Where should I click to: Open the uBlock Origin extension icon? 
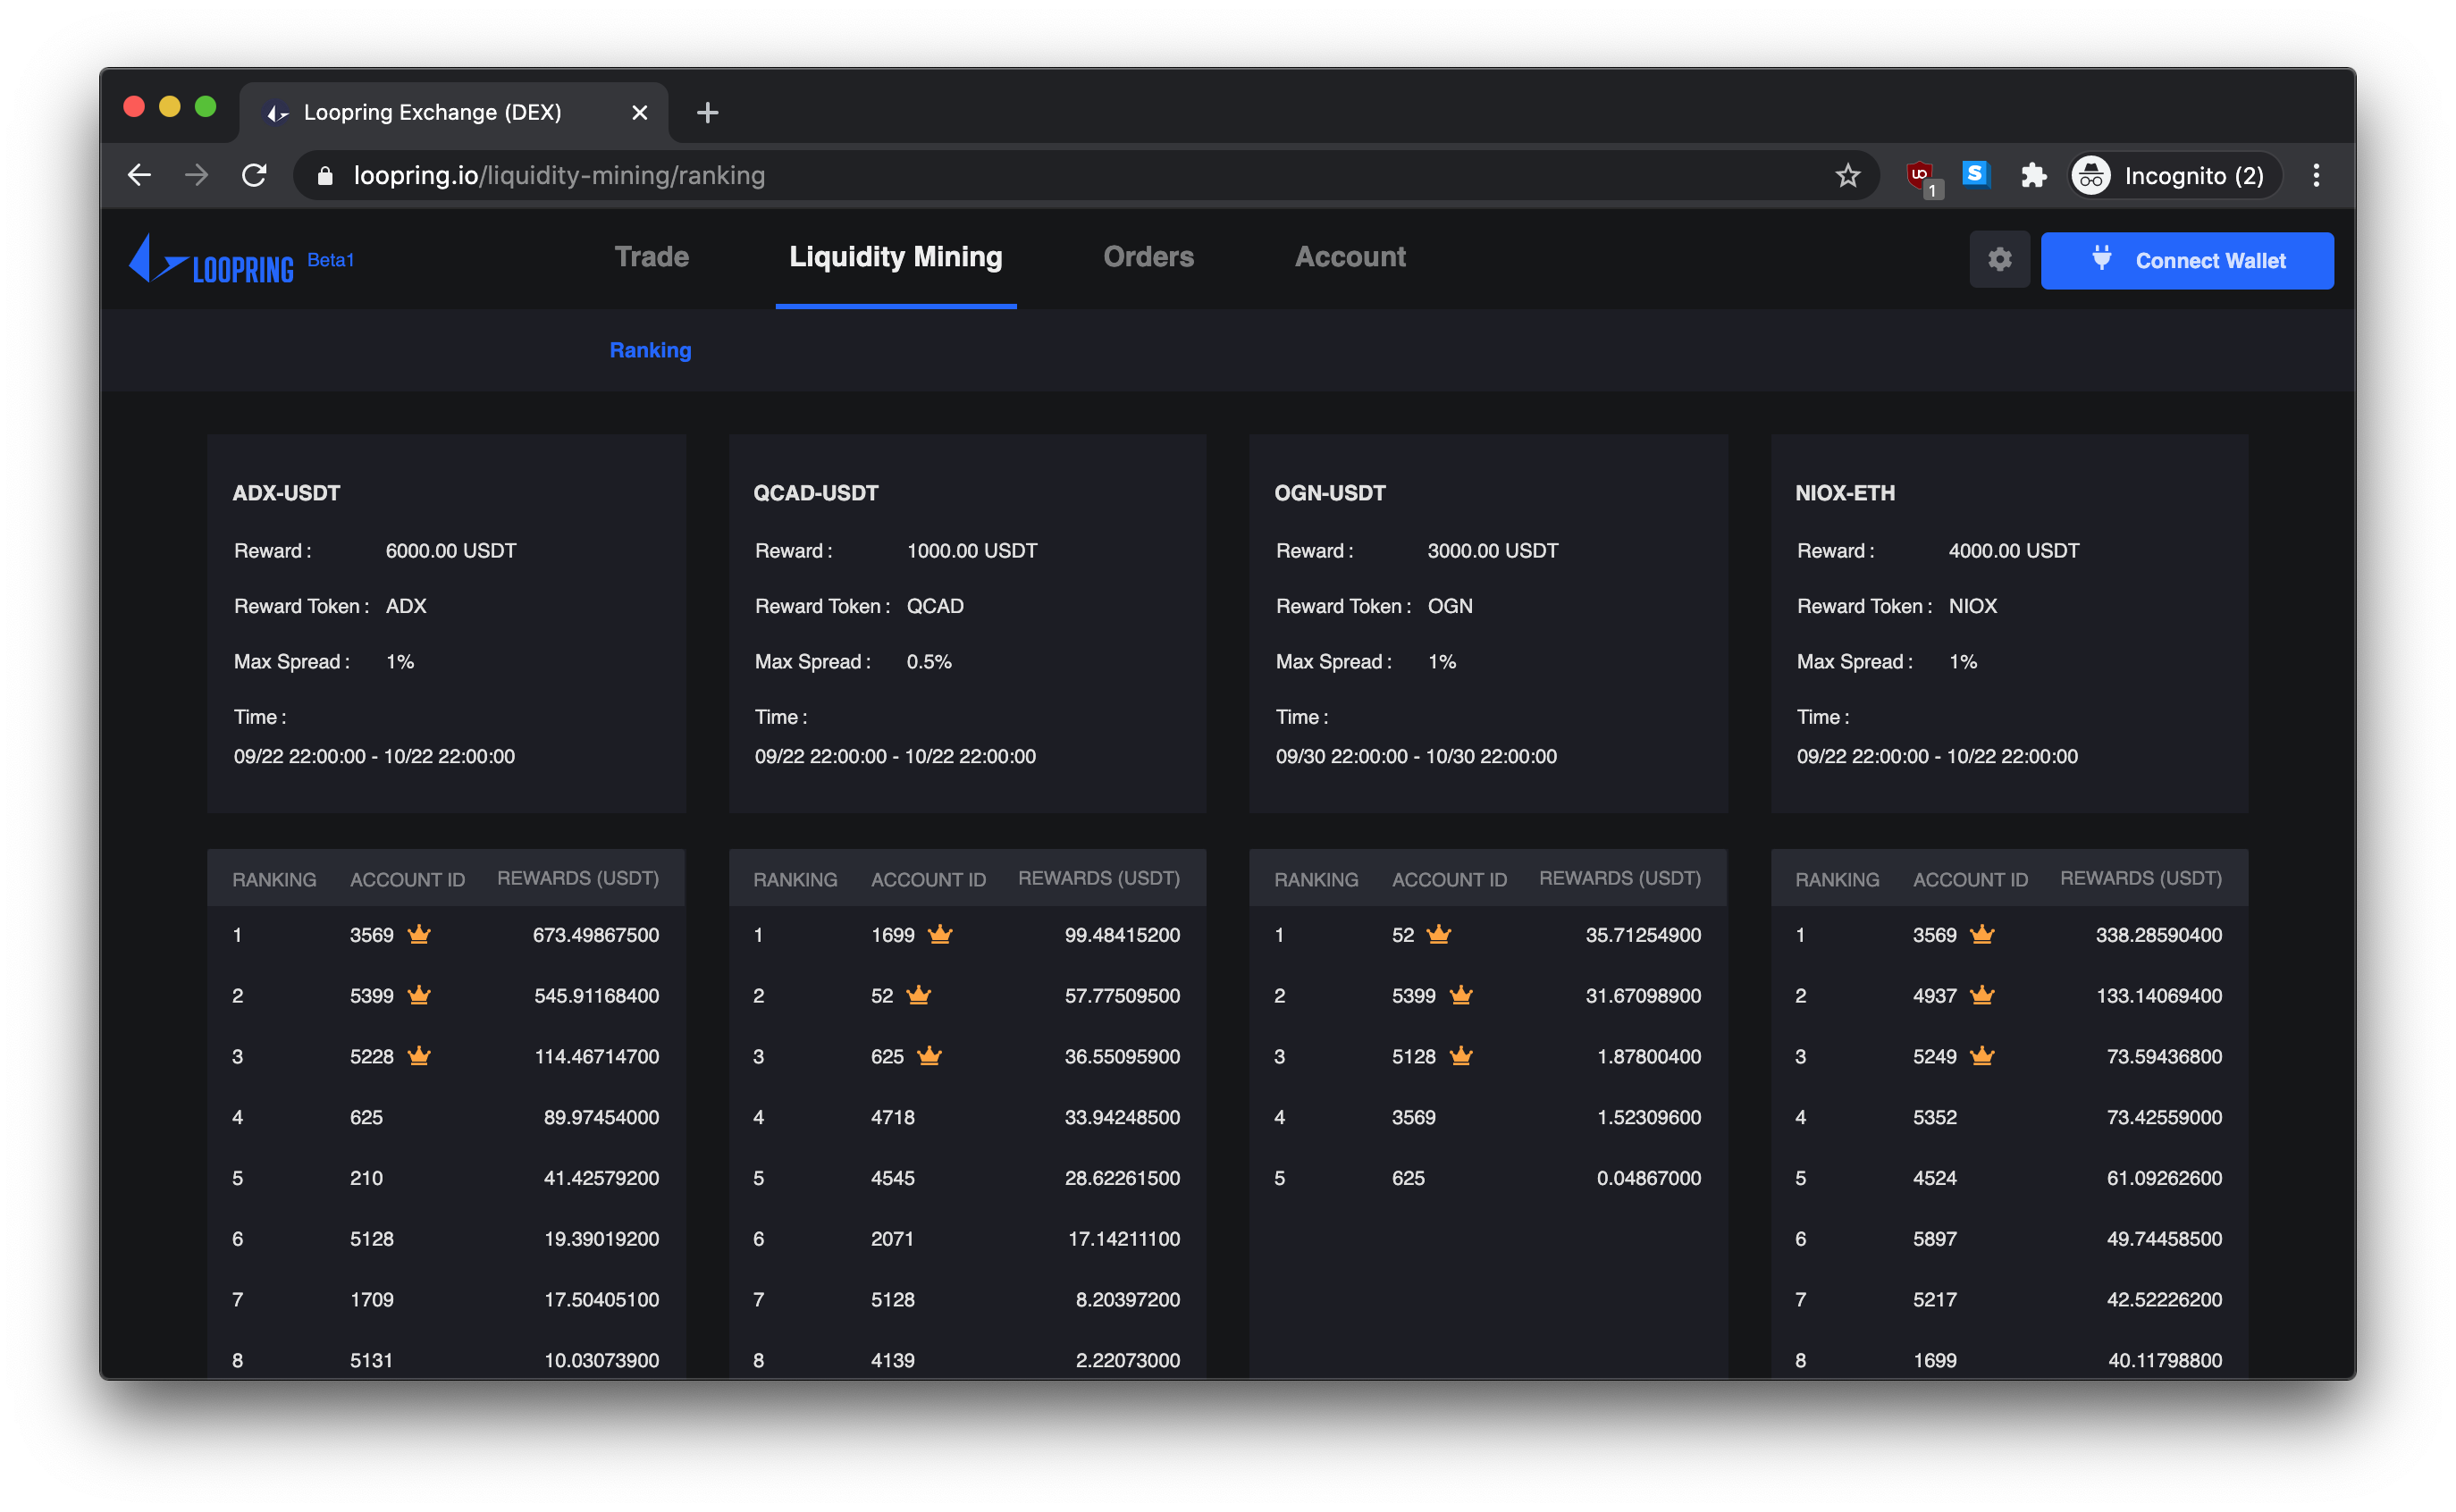click(x=1919, y=176)
